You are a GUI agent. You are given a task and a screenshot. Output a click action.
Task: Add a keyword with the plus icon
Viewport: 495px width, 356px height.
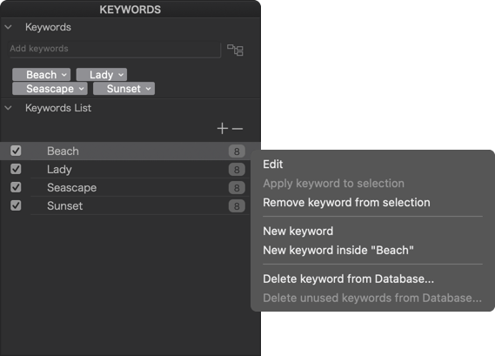tap(223, 128)
